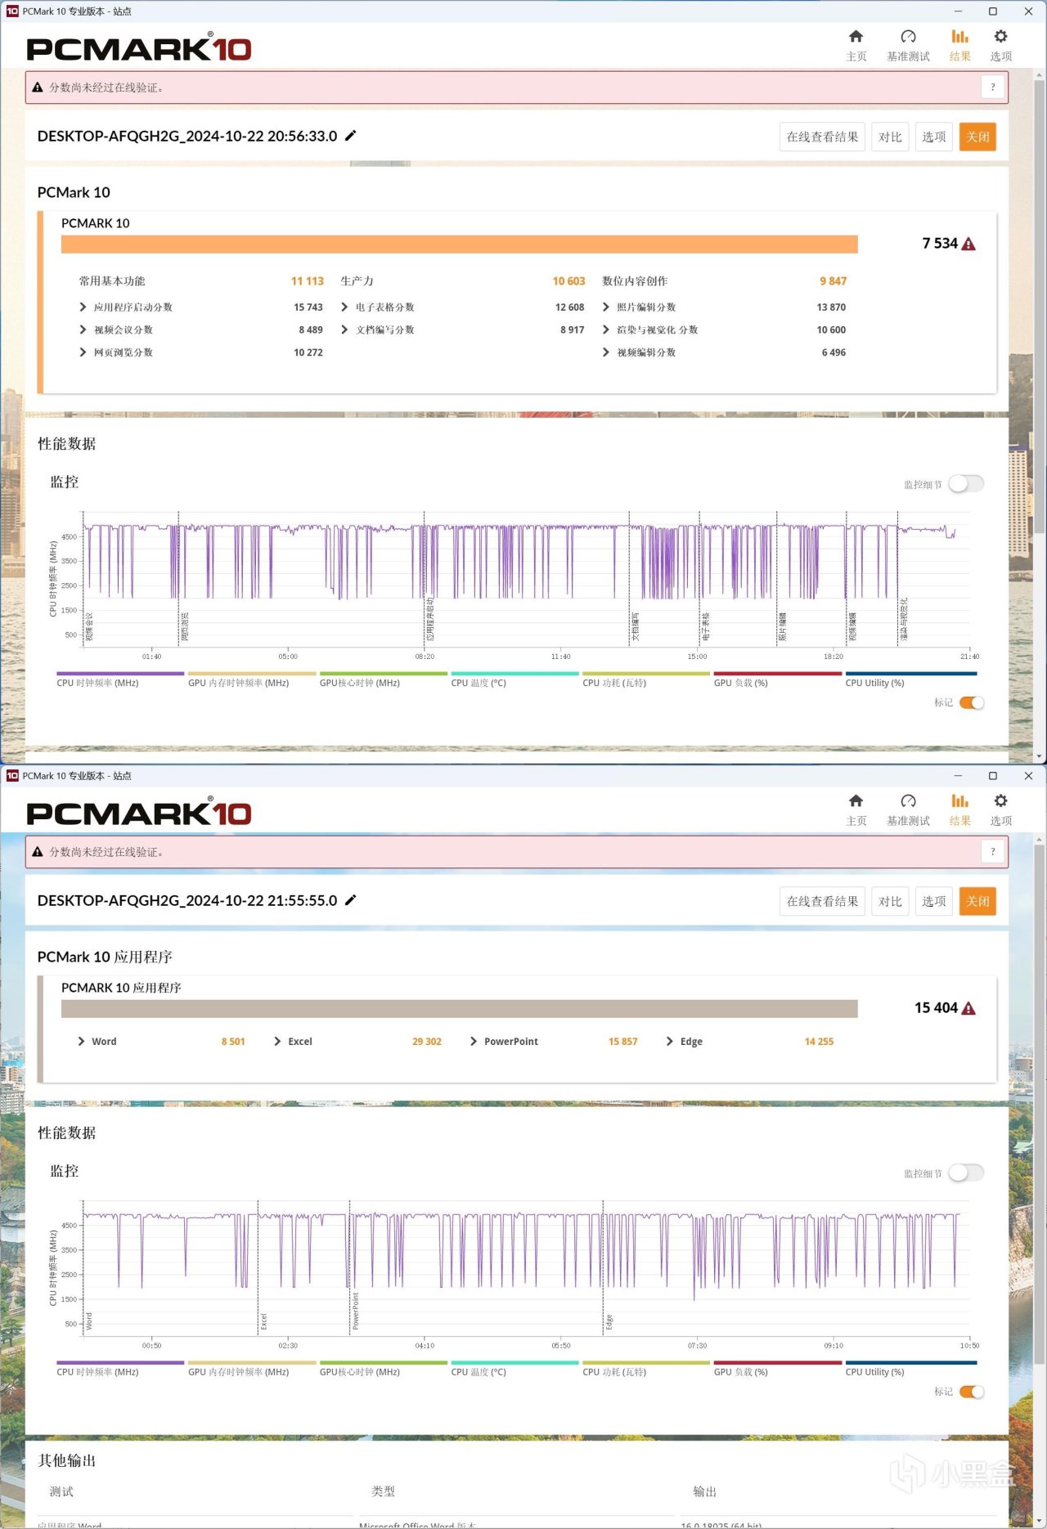Open the 选项 gear in the 21:55:55 result window
The height and width of the screenshot is (1529, 1047).
(x=1000, y=809)
